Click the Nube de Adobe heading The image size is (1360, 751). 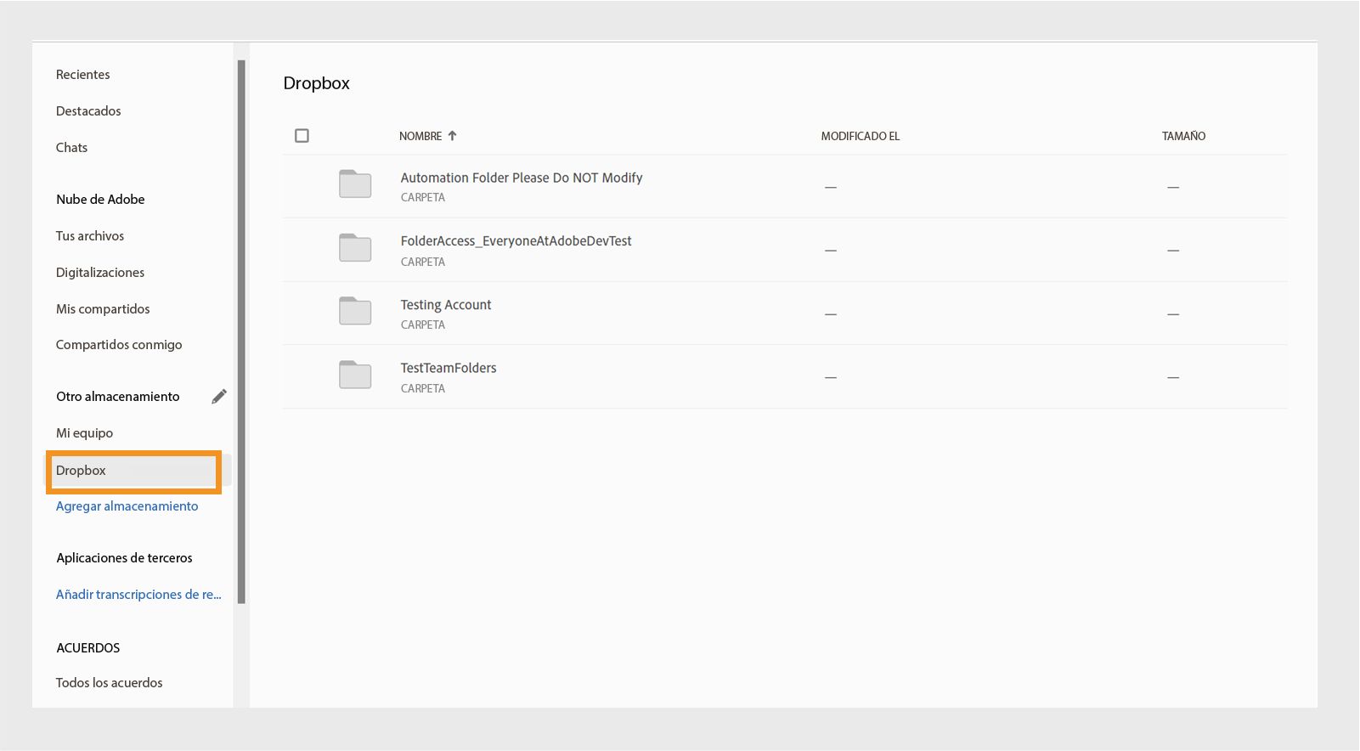coord(100,200)
